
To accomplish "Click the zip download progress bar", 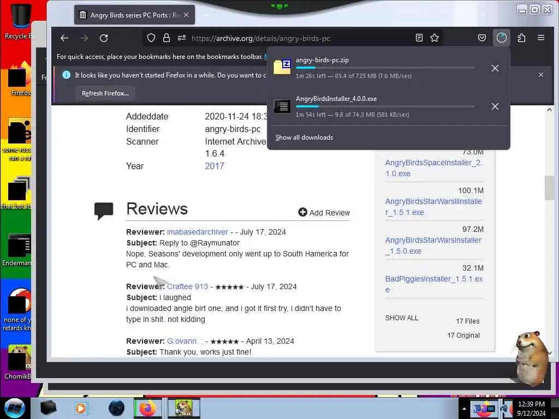I will (385, 68).
